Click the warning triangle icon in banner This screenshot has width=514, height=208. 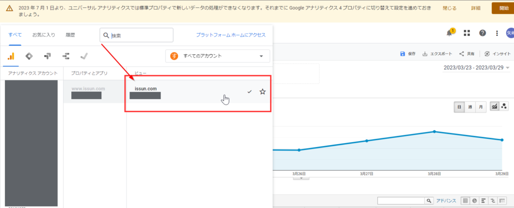[x=10, y=8]
